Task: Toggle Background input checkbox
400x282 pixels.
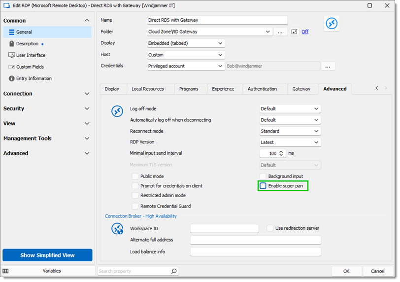Action: pyautogui.click(x=263, y=176)
